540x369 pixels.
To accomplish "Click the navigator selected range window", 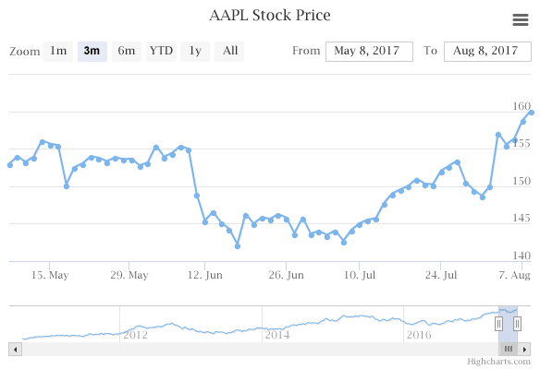I will tap(508, 324).
